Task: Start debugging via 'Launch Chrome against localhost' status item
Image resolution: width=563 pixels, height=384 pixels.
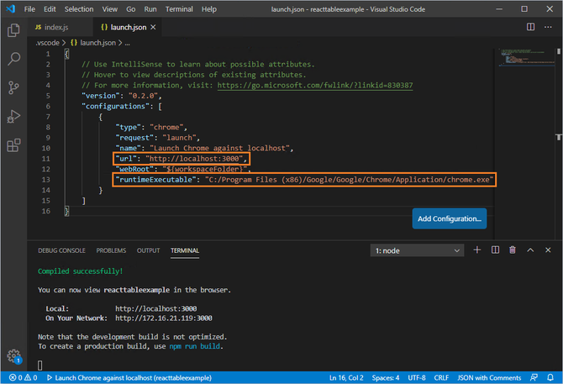Action: pyautogui.click(x=129, y=377)
